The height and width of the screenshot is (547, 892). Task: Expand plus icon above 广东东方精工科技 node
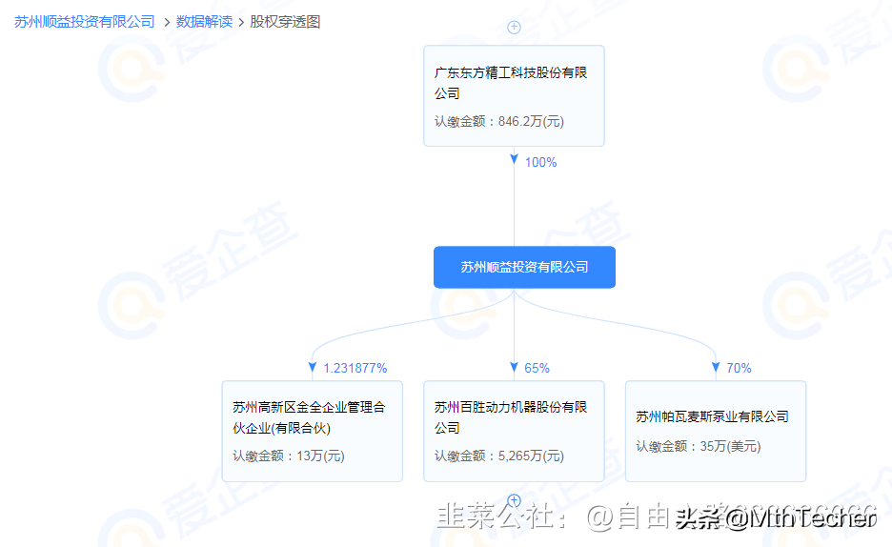point(514,28)
